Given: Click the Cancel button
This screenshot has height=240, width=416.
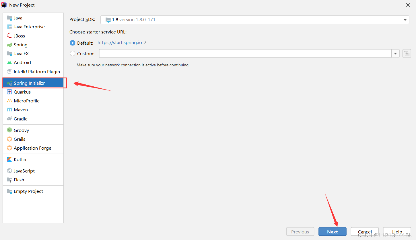Looking at the screenshot, I should [x=365, y=232].
